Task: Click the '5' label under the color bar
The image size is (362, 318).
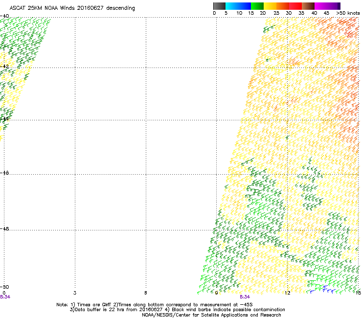Action: (x=226, y=13)
